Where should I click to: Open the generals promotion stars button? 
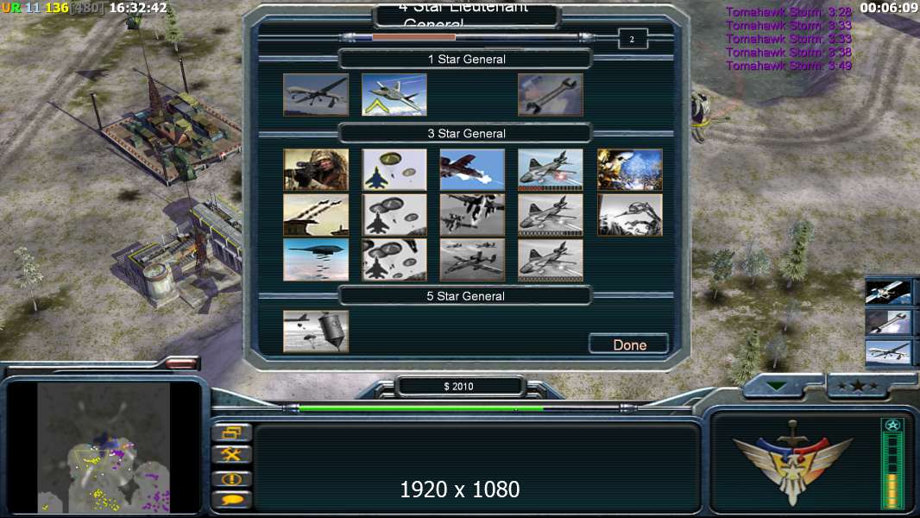(858, 386)
